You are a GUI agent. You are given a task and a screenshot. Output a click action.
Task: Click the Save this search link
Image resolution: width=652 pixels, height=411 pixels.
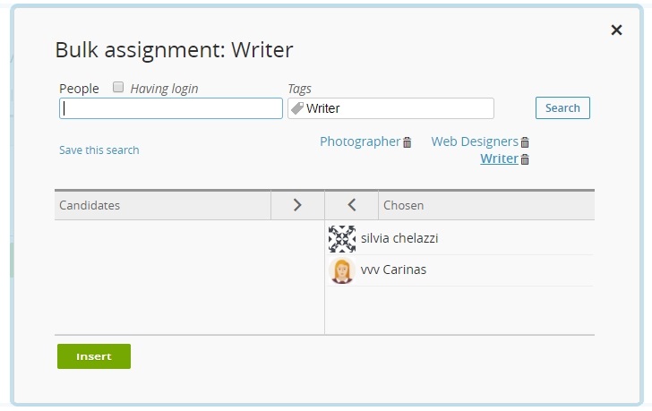pyautogui.click(x=99, y=150)
